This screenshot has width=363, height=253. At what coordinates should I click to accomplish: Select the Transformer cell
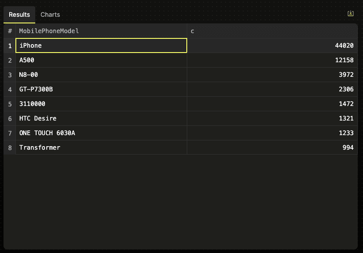point(101,147)
